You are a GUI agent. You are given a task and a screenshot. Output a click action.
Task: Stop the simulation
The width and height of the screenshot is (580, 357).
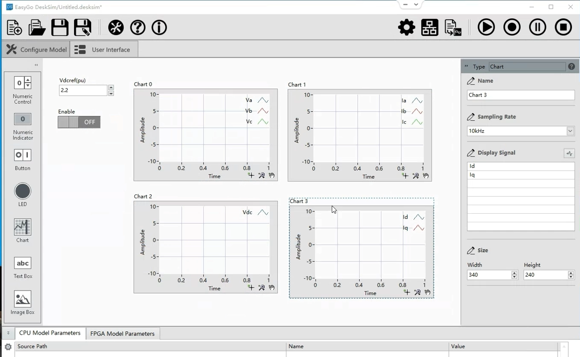coord(563,27)
